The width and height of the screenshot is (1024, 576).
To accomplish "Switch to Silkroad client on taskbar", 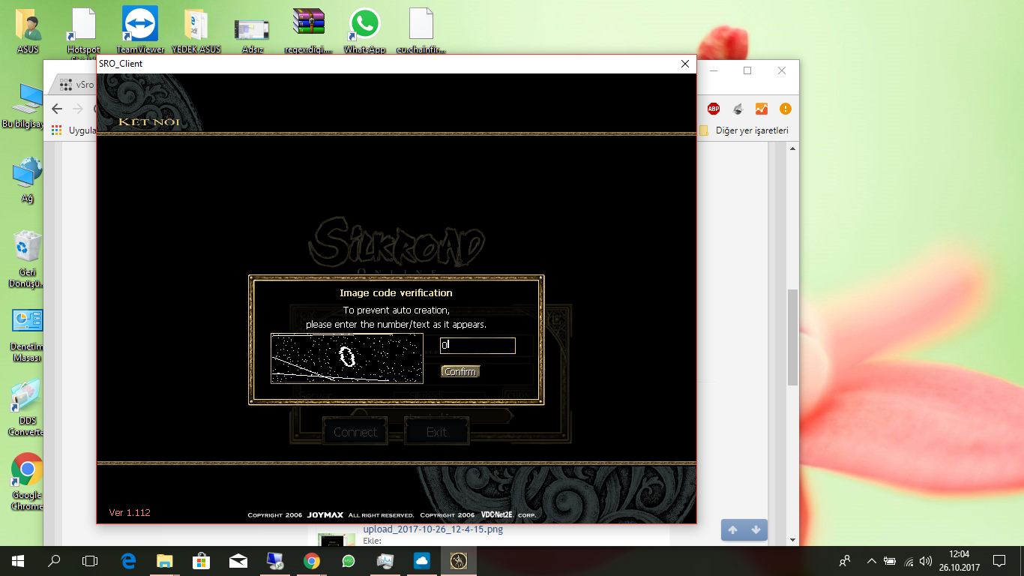I will [x=458, y=560].
